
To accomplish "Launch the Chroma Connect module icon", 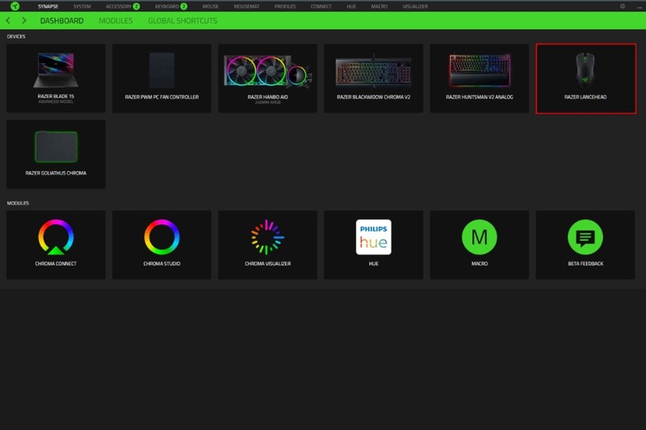I will tap(56, 237).
